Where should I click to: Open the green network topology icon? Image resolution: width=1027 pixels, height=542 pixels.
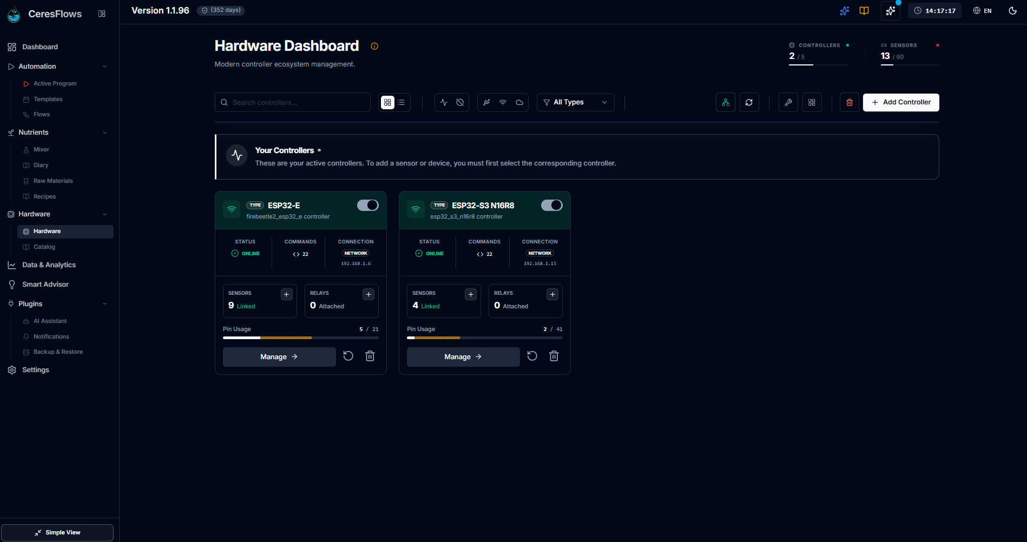point(726,102)
